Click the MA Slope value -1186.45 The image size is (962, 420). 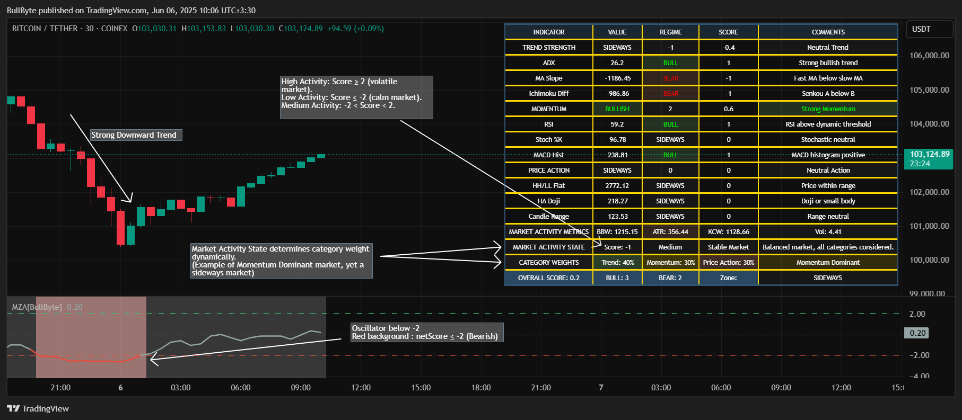pyautogui.click(x=617, y=78)
